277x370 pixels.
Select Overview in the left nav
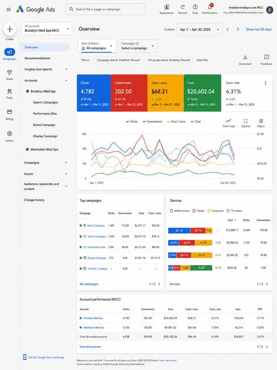(x=45, y=47)
